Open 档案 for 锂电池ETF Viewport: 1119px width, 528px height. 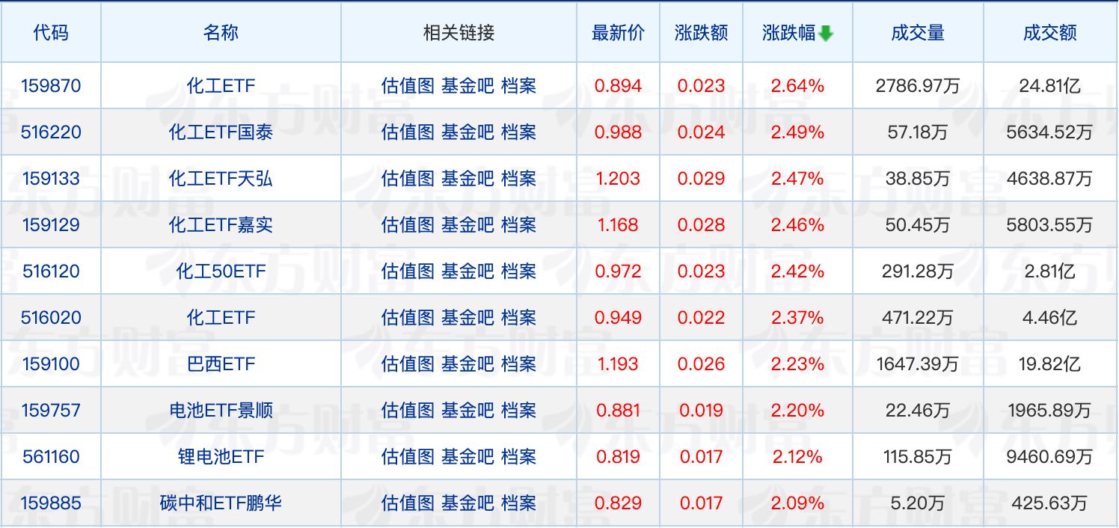(x=518, y=457)
